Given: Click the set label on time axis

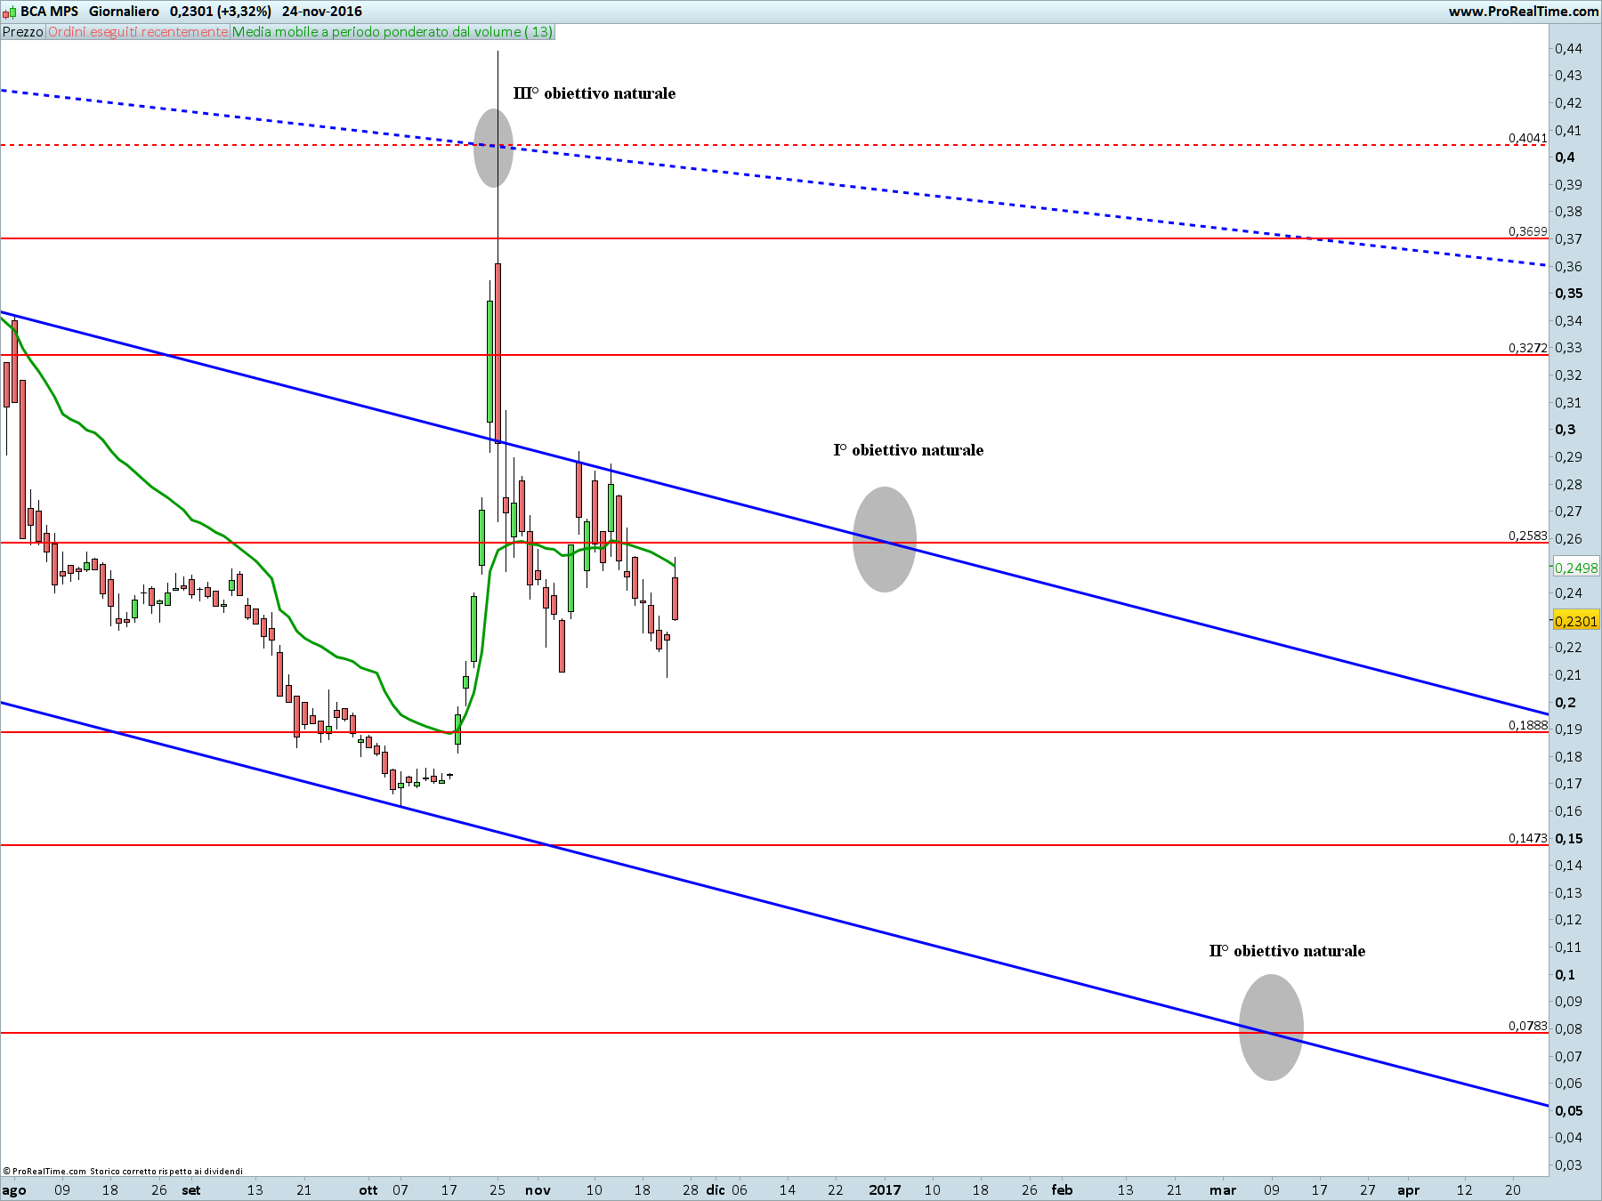Looking at the screenshot, I should point(191,1190).
